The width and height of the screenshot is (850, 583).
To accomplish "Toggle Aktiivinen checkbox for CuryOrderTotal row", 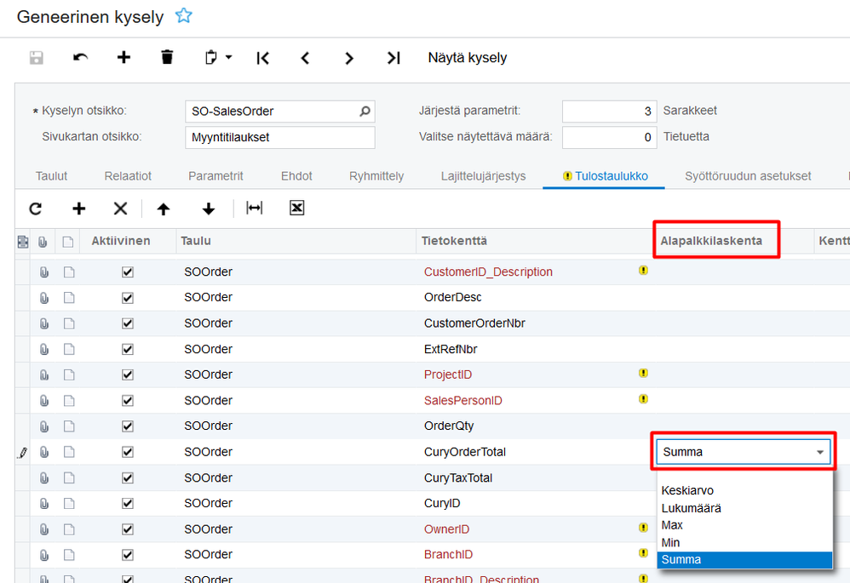I will 128,452.
